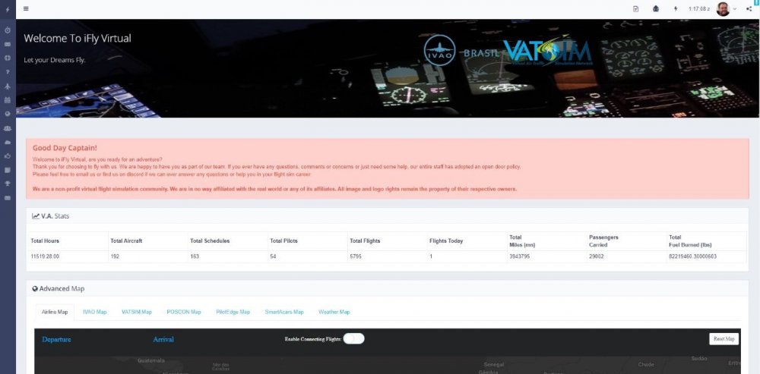The width and height of the screenshot is (760, 374).
Task: Select the VATSIM Map tab
Action: pyautogui.click(x=137, y=312)
